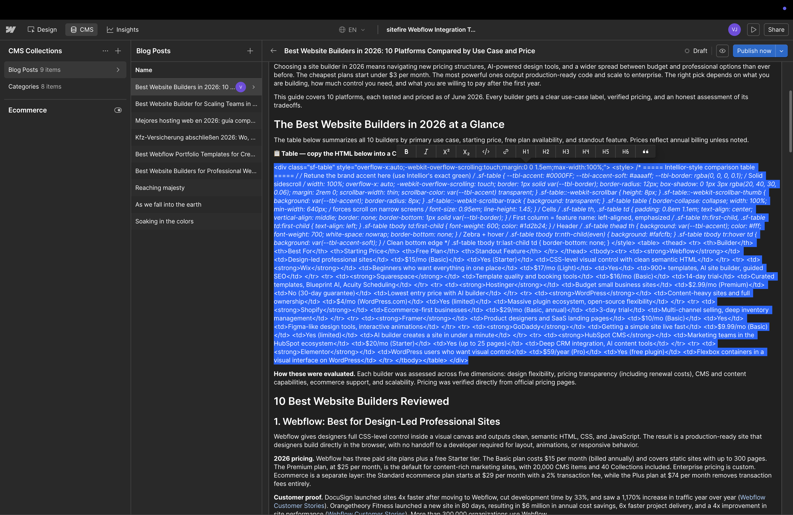Click the post title text field
The width and height of the screenshot is (793, 515).
(x=410, y=51)
